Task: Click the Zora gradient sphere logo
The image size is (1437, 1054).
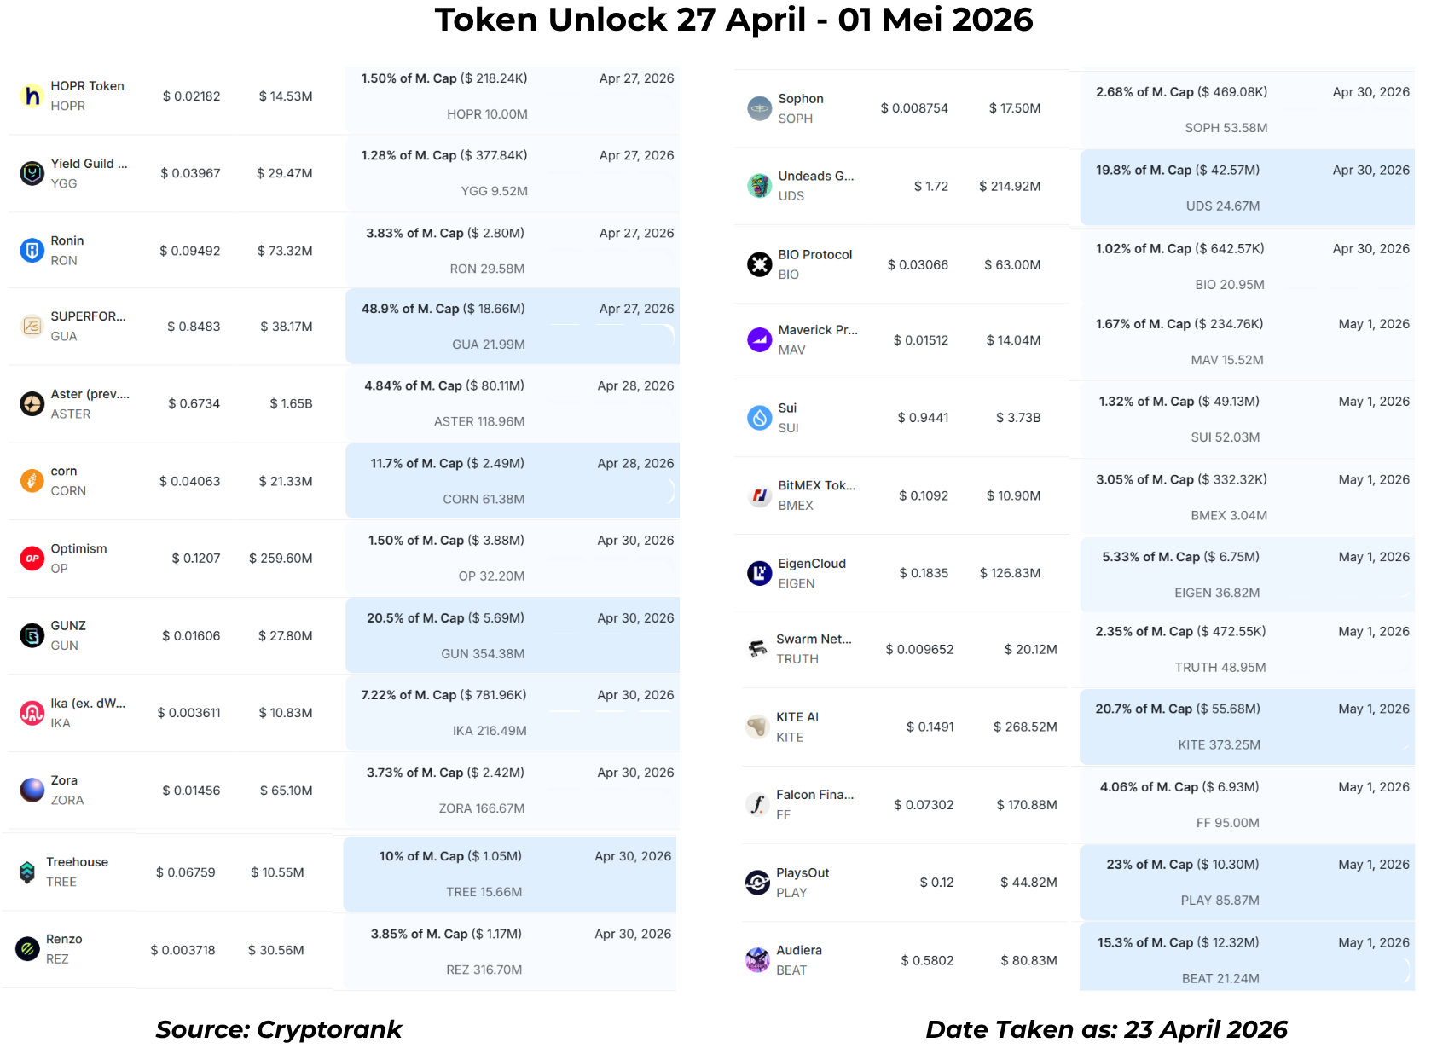Action: point(32,790)
